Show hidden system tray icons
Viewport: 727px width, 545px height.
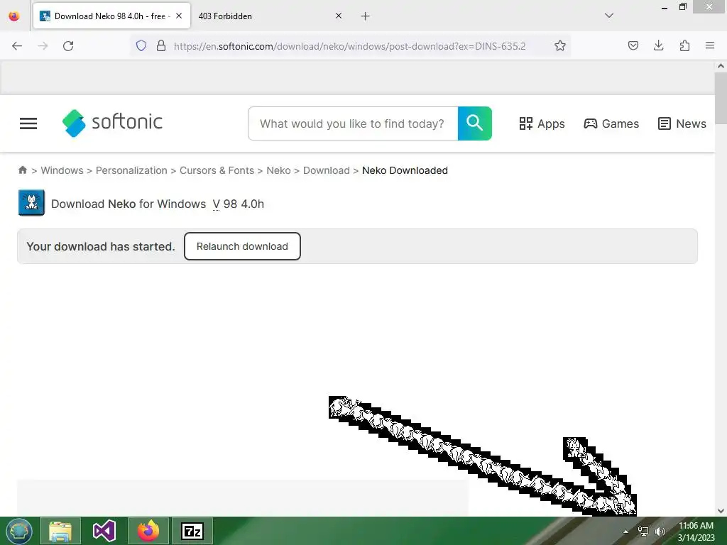coord(626,532)
